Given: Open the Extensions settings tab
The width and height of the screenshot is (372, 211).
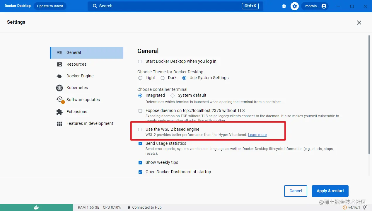Looking at the screenshot, I should 87,112.
